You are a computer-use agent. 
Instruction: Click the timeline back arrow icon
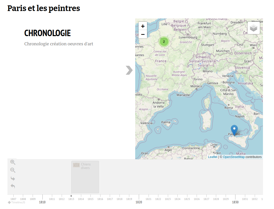tap(13, 186)
